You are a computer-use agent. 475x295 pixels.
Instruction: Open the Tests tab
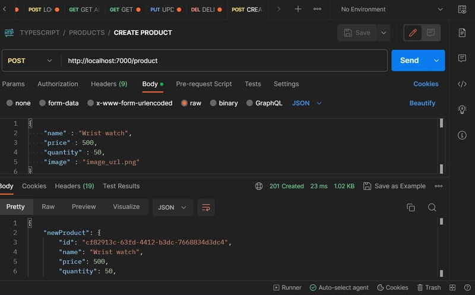click(x=253, y=84)
